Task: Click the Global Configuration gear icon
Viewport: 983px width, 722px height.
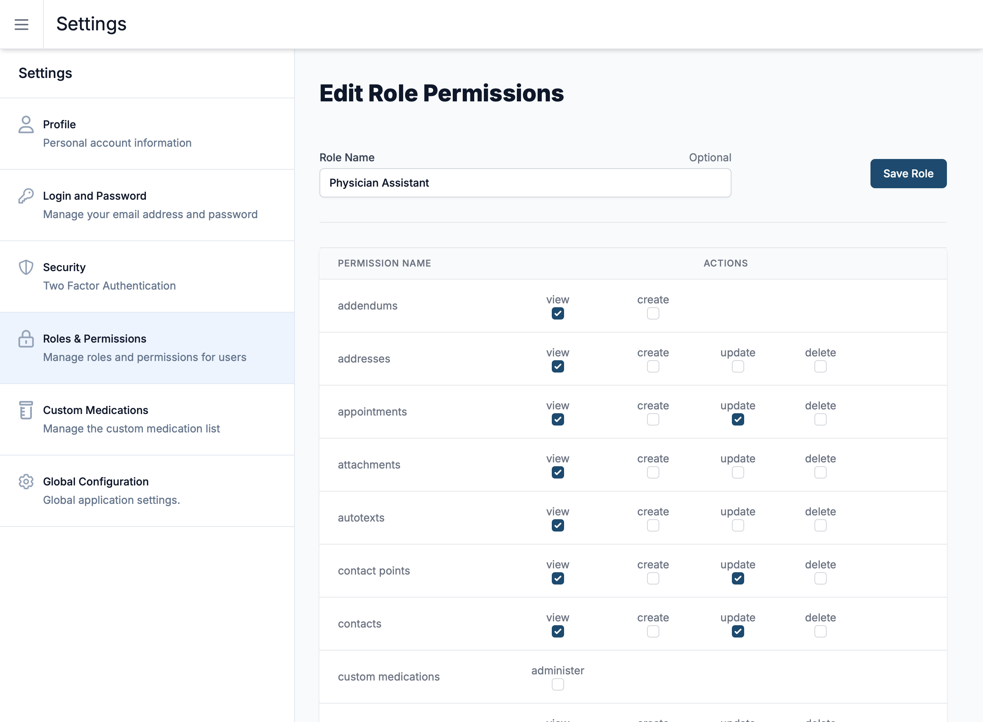Action: 26,482
